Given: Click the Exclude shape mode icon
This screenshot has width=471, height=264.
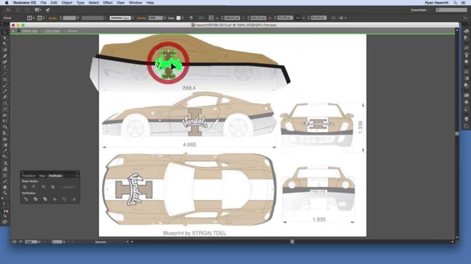Looking at the screenshot, I should coord(53,187).
